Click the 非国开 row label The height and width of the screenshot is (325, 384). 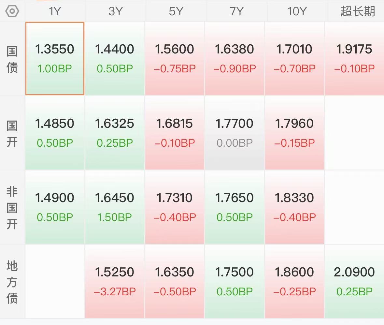12,208
